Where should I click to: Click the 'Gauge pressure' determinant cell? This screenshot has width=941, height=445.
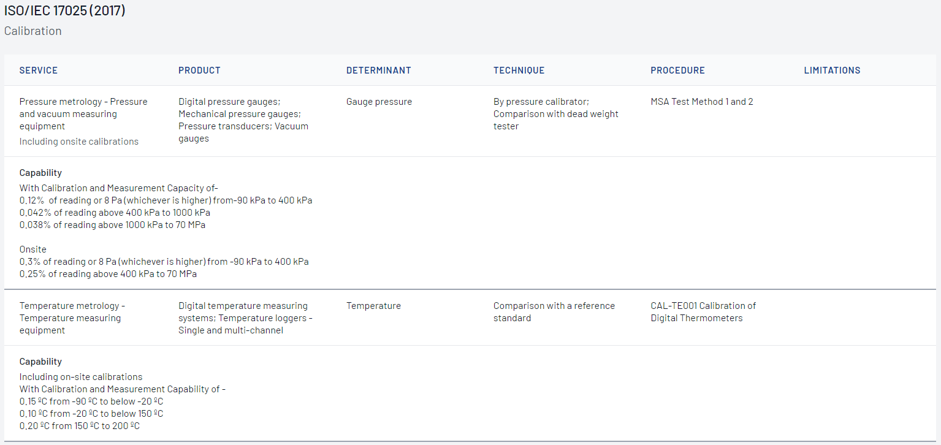[x=379, y=102]
